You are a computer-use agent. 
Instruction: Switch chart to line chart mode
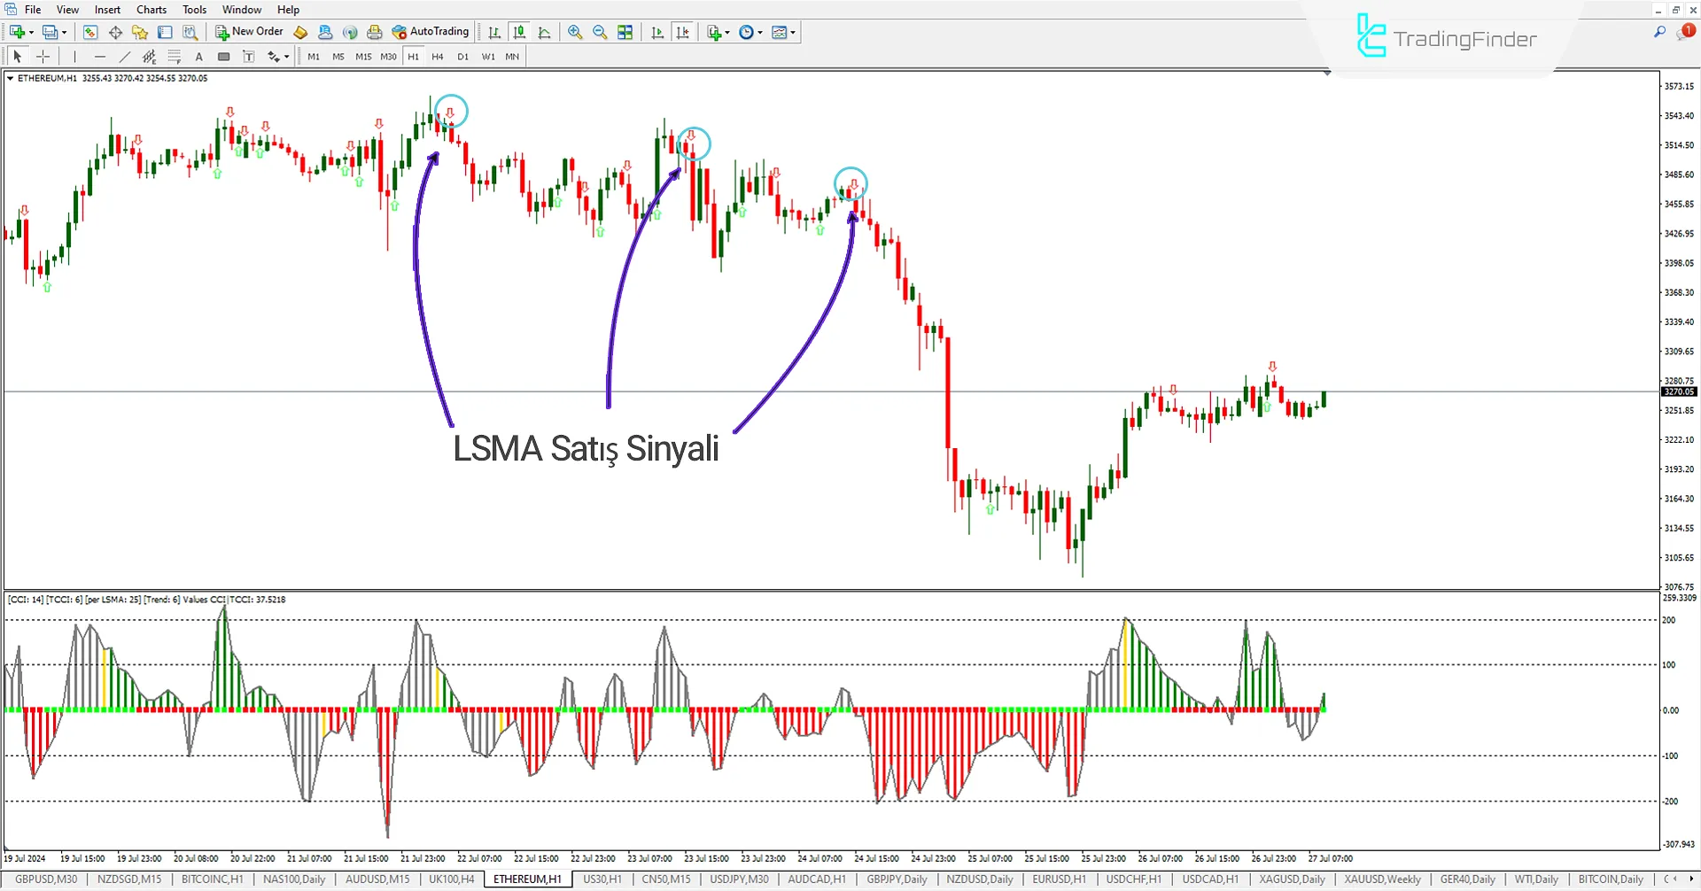point(545,32)
